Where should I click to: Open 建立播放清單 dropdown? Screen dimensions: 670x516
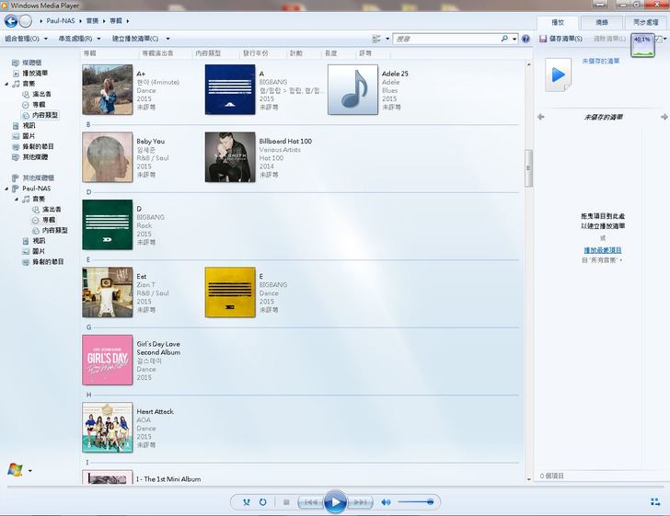coord(141,39)
